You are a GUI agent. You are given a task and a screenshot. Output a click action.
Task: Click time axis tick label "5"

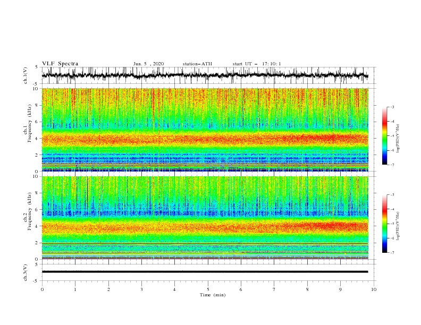click(x=208, y=289)
